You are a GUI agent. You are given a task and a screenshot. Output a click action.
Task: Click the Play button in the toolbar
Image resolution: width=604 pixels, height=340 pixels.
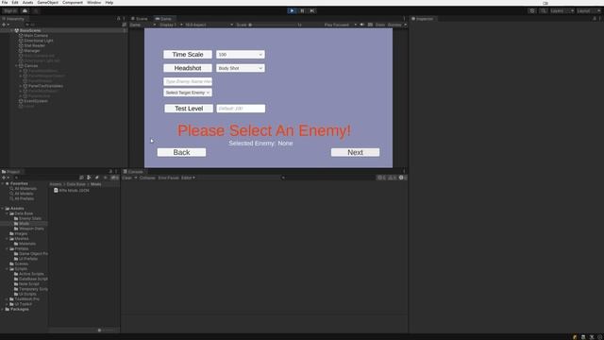[292, 10]
